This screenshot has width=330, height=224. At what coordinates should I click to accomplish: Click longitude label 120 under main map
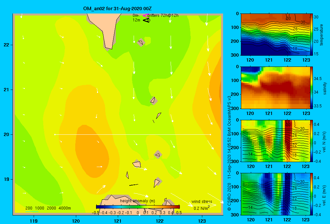coord(76,221)
